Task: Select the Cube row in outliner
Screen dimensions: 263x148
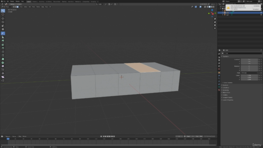Action: pyautogui.click(x=240, y=13)
